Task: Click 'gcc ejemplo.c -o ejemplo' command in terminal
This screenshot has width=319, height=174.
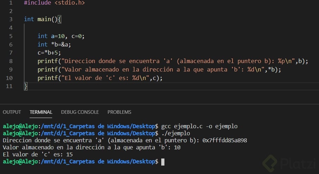Action: pos(199,126)
